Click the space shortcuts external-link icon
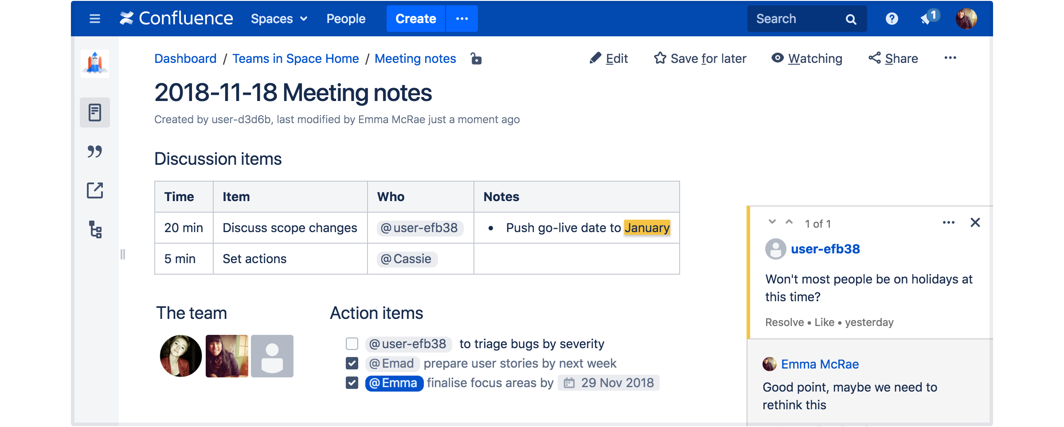The image size is (1064, 427). [x=95, y=190]
